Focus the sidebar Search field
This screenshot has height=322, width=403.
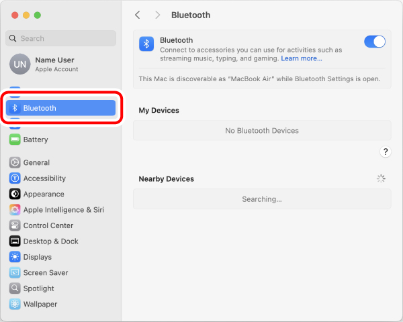coord(61,38)
